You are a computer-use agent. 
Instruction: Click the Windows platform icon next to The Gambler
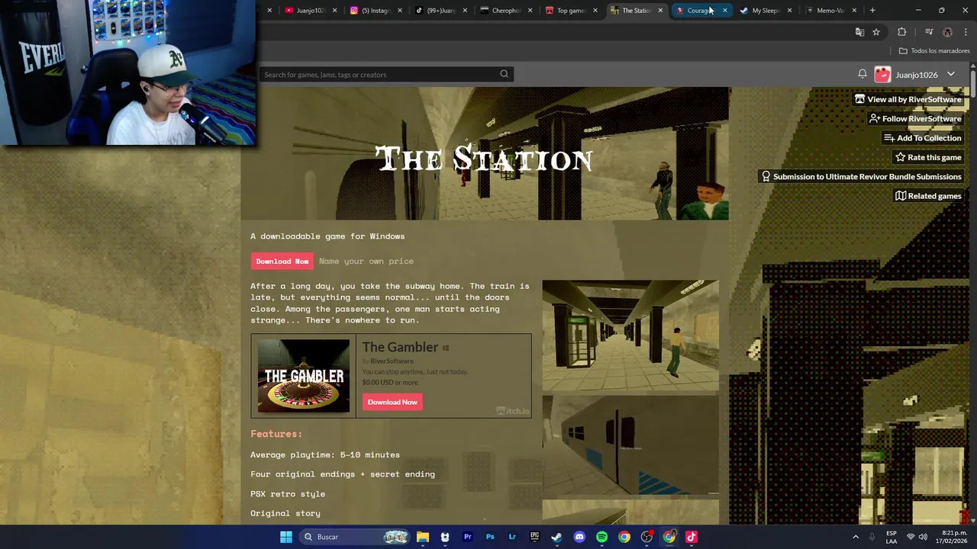446,348
